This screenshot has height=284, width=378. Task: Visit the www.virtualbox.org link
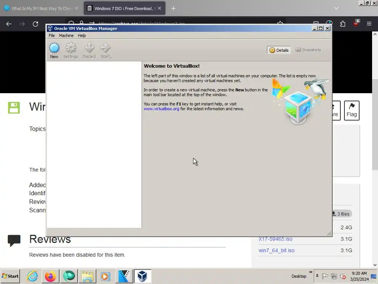pyautogui.click(x=161, y=109)
